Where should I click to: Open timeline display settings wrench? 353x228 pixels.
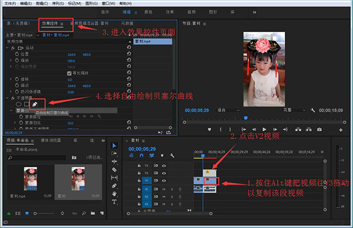[172, 155]
